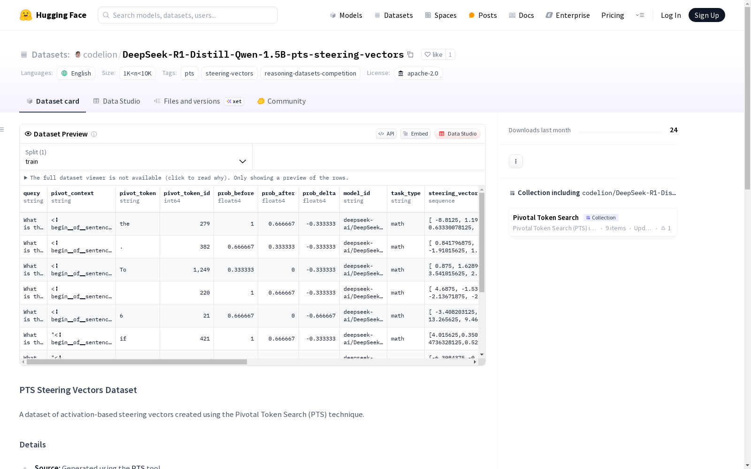Select the reasoning-datasets-competition tag
The image size is (751, 469).
click(310, 73)
